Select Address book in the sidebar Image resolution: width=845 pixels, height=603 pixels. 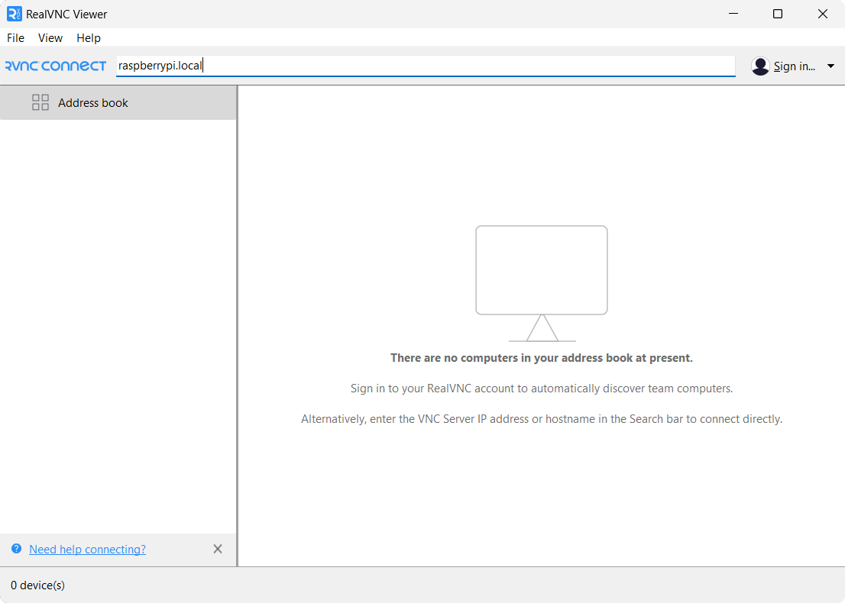(x=92, y=102)
